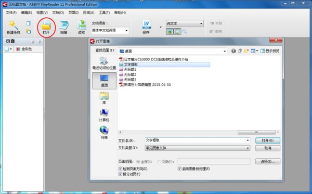Open the 工具(T) menu
The image size is (312, 194).
tap(105, 12)
